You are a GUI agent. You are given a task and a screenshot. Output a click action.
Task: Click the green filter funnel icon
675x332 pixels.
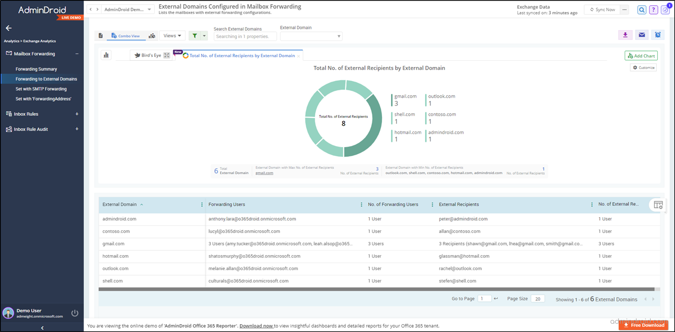coord(195,36)
